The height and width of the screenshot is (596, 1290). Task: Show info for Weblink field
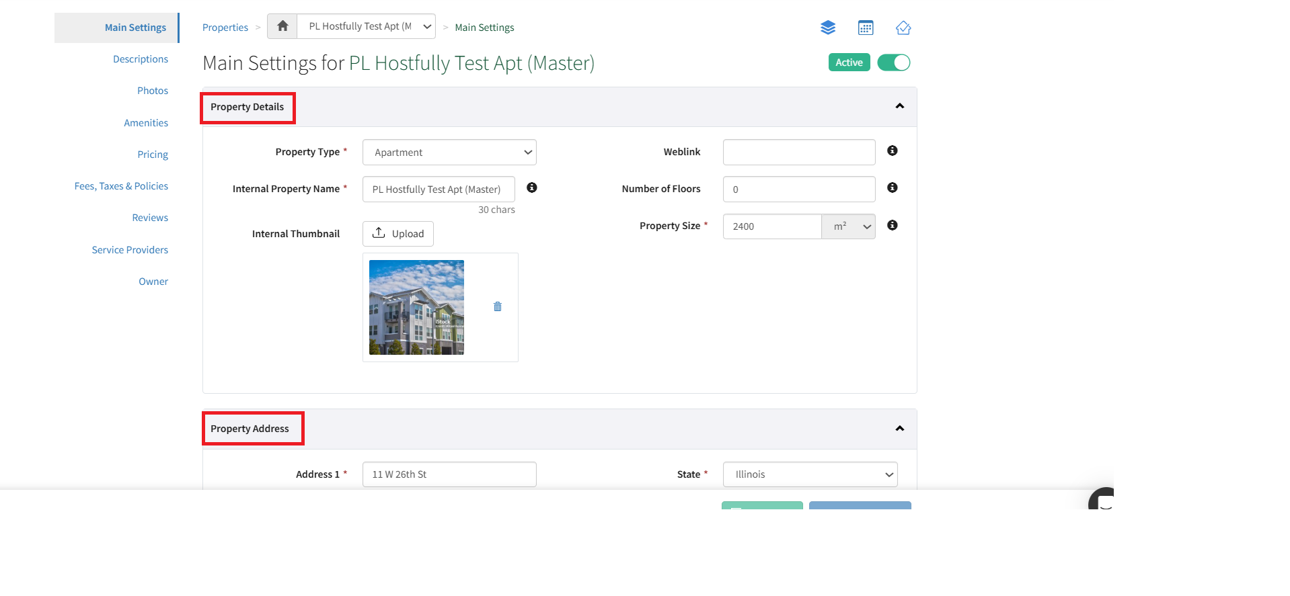[893, 151]
